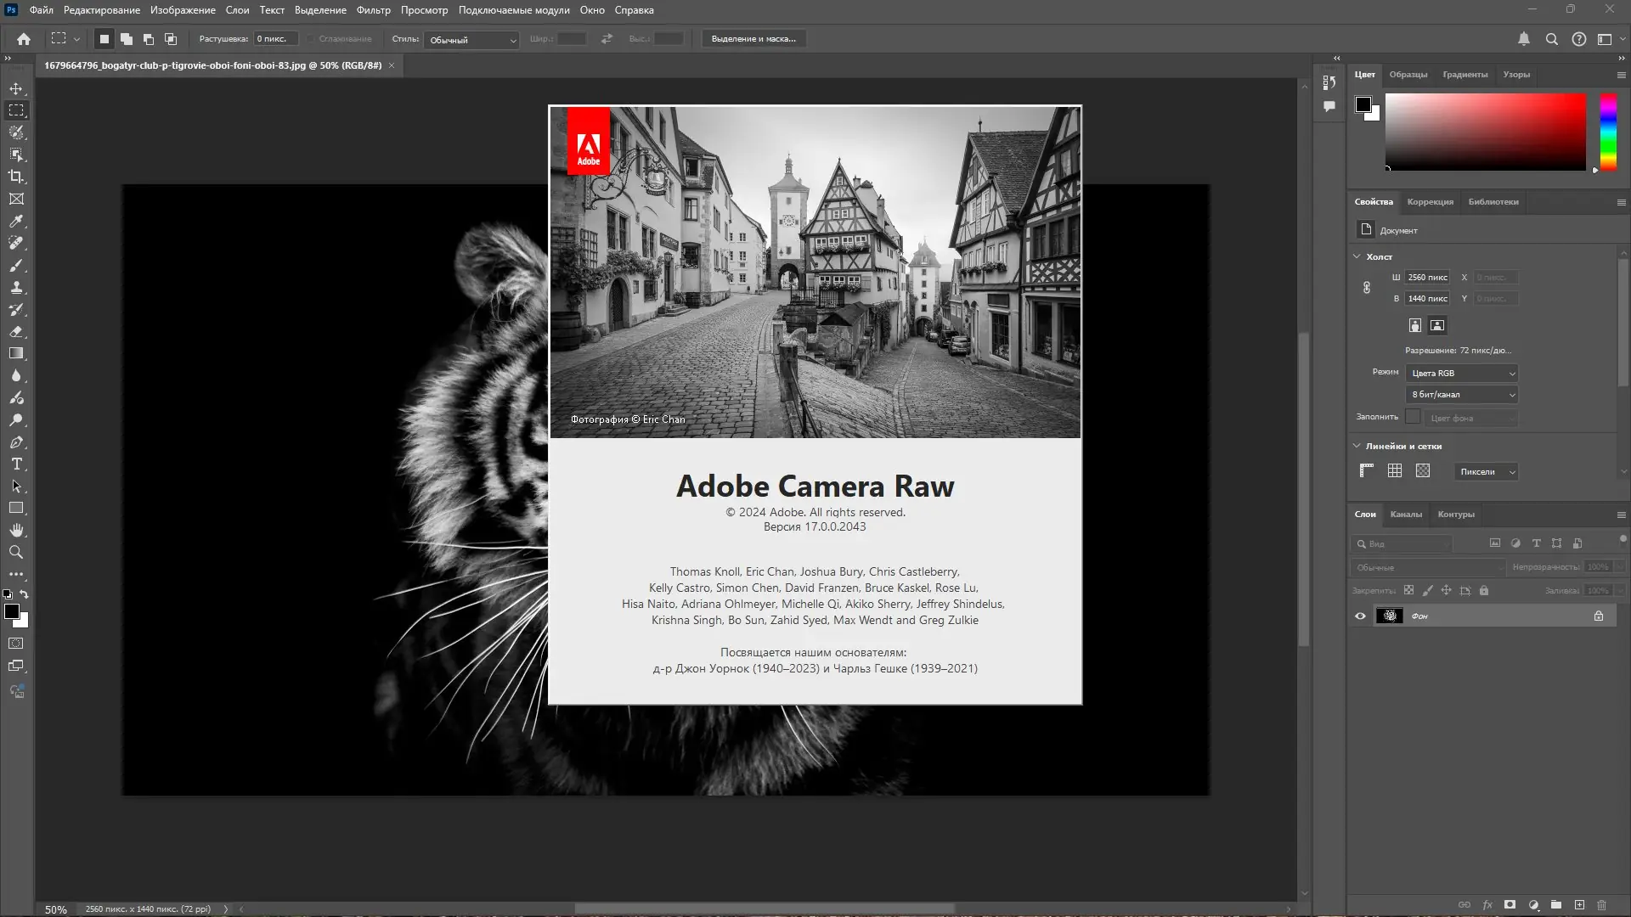
Task: Open the Стили dropdown set to Обычный
Action: (x=471, y=40)
